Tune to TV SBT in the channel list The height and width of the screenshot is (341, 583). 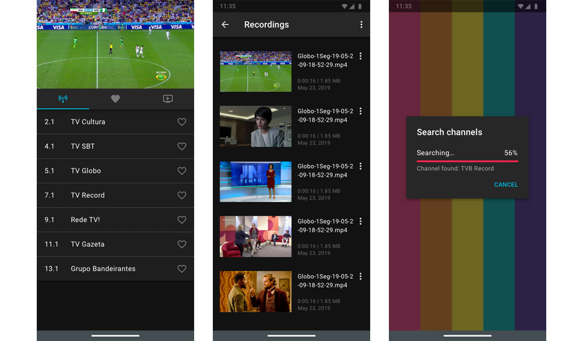[x=115, y=146]
